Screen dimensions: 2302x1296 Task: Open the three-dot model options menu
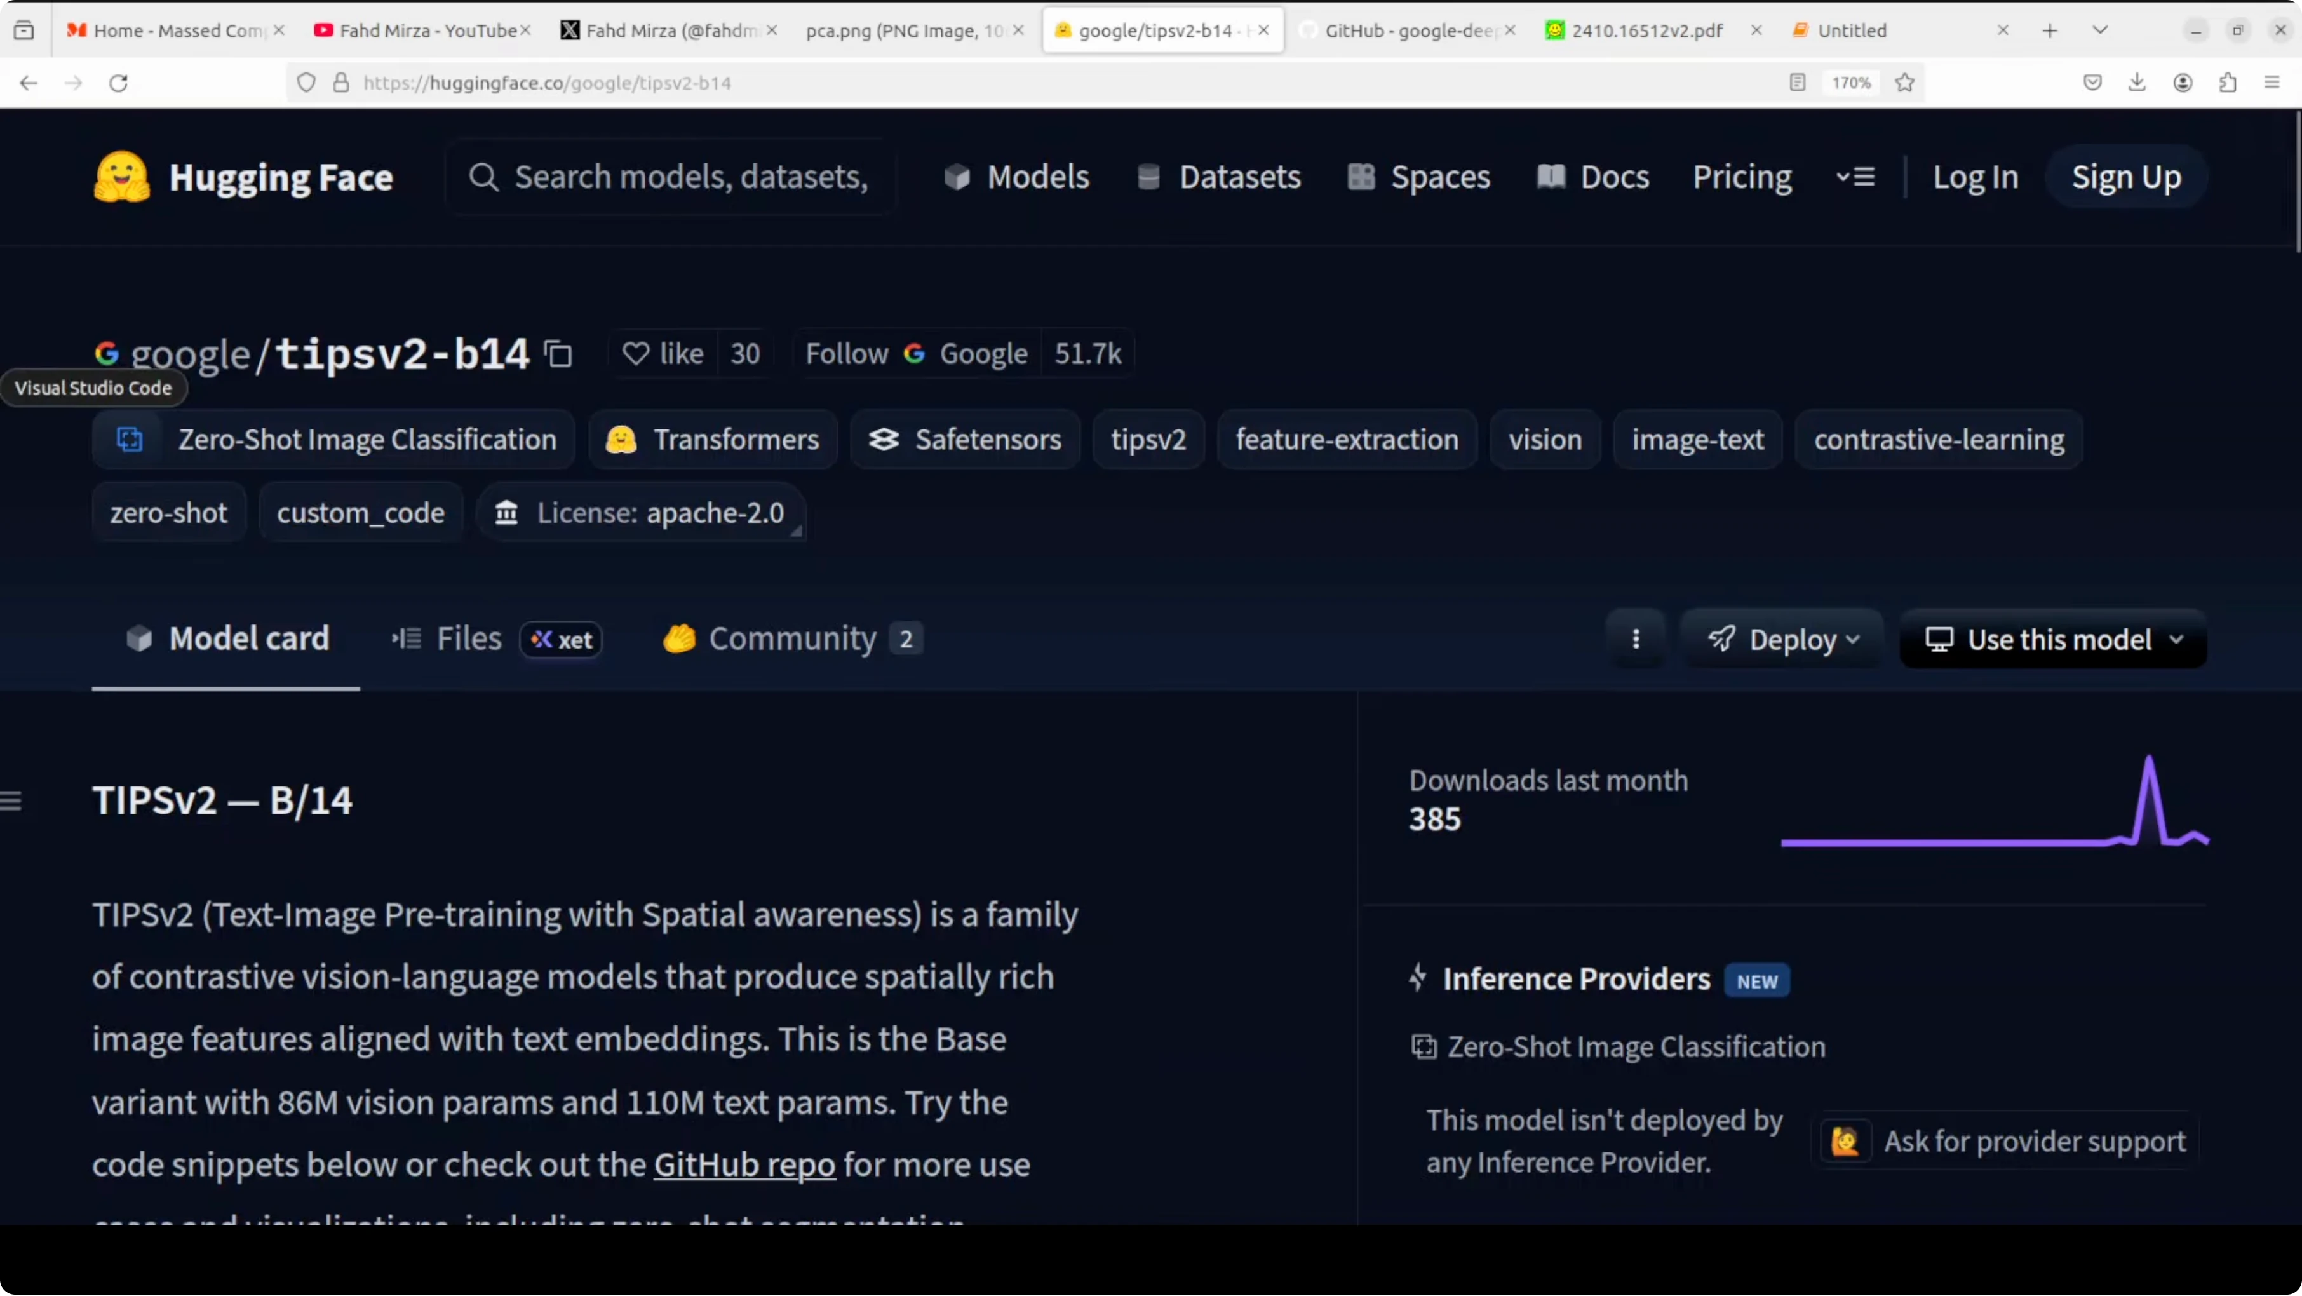click(x=1636, y=639)
